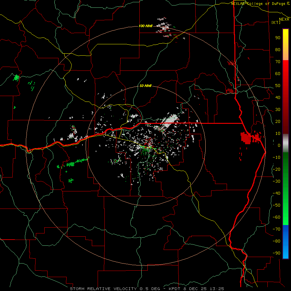The image size is (291, 291).
Task: Click the -30 scale label
Action: [276, 181]
